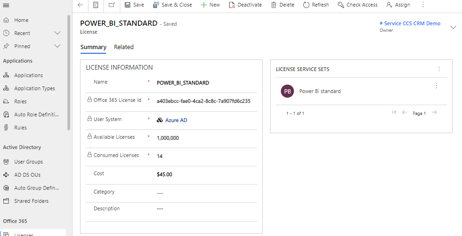This screenshot has height=236, width=462.
Task: Click the Deactivate button
Action: [245, 5]
